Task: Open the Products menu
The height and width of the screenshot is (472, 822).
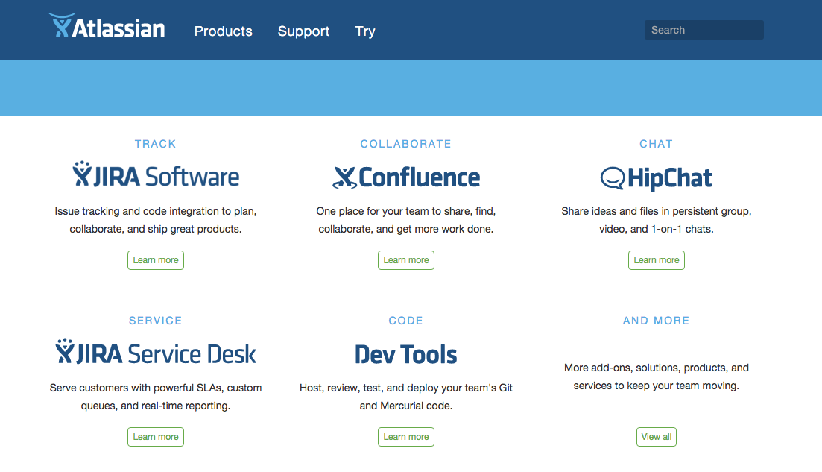Action: (x=224, y=31)
